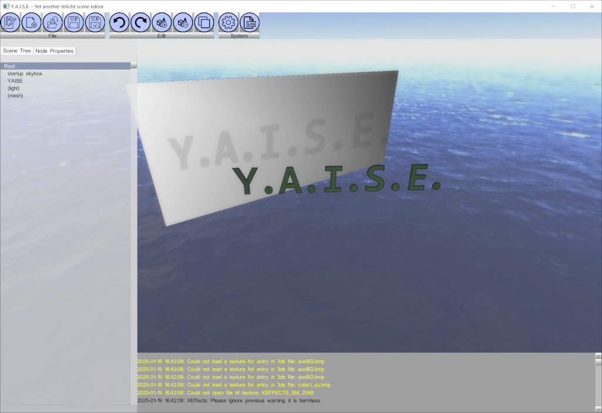Screen dimensions: 602x413
Task: Collapse the Root tree node
Action: point(2,66)
